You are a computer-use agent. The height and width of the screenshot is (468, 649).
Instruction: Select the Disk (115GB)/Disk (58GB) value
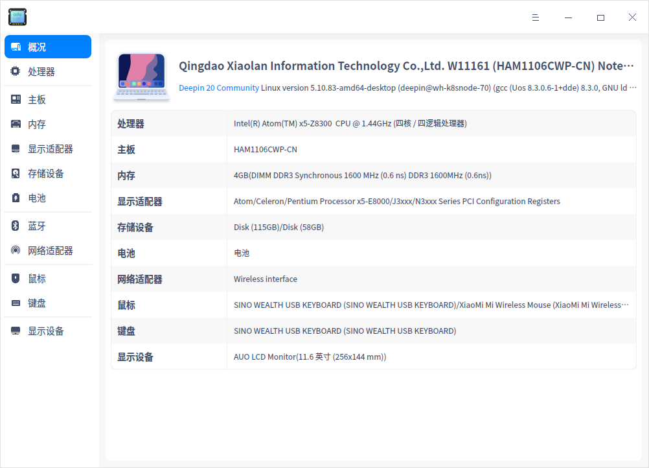click(x=279, y=227)
